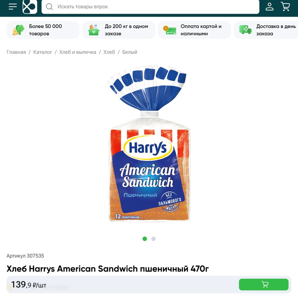Select first green carousel dot
The height and width of the screenshot is (295, 298).
tap(145, 239)
